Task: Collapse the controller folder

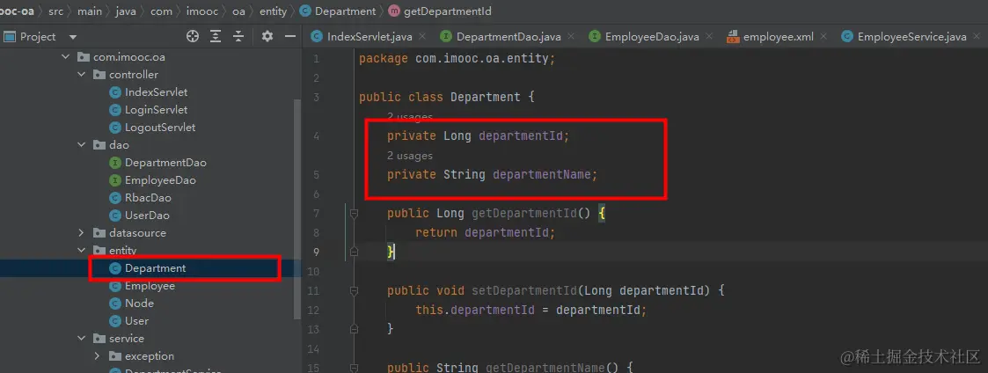Action: (x=81, y=75)
